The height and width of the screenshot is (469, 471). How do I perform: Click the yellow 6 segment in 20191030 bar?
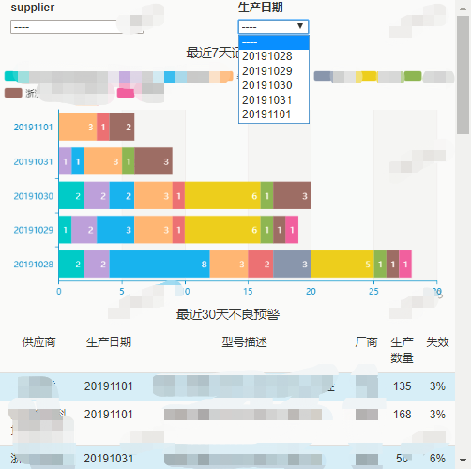222,196
